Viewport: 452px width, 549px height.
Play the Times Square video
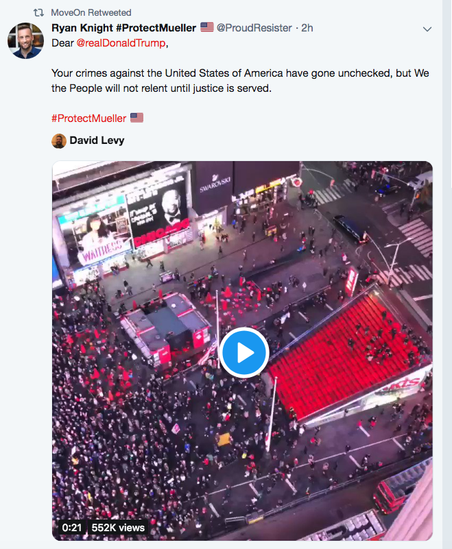tap(244, 352)
